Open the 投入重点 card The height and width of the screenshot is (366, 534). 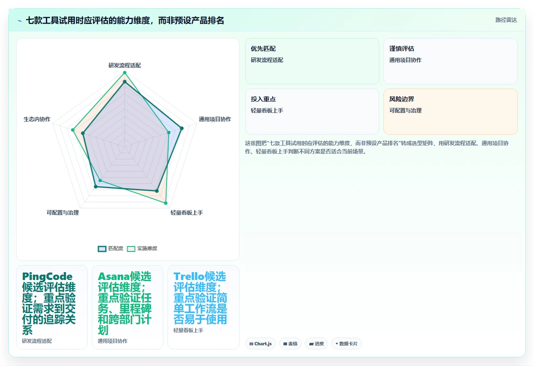coord(312,112)
